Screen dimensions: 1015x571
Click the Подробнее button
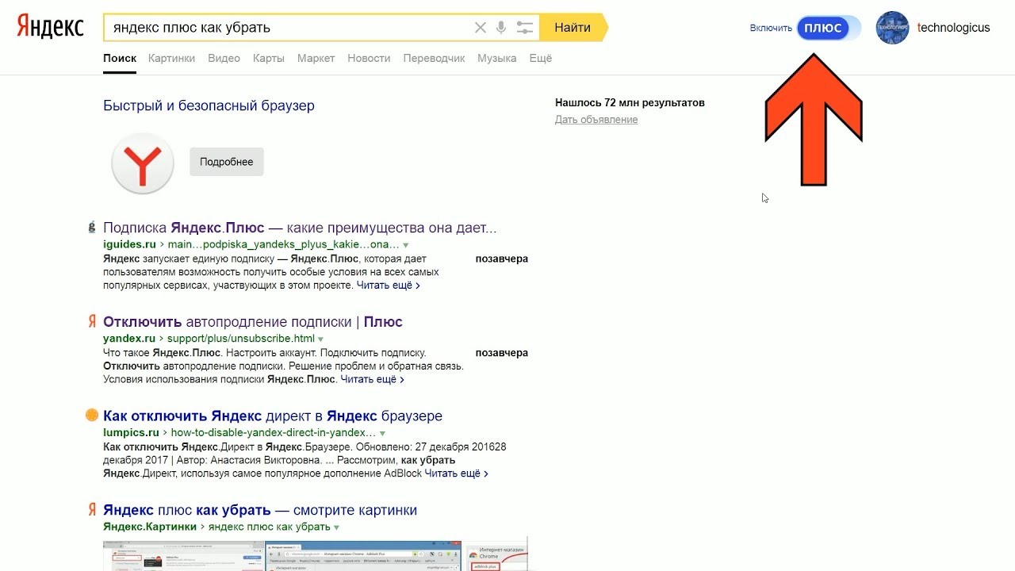coord(227,162)
